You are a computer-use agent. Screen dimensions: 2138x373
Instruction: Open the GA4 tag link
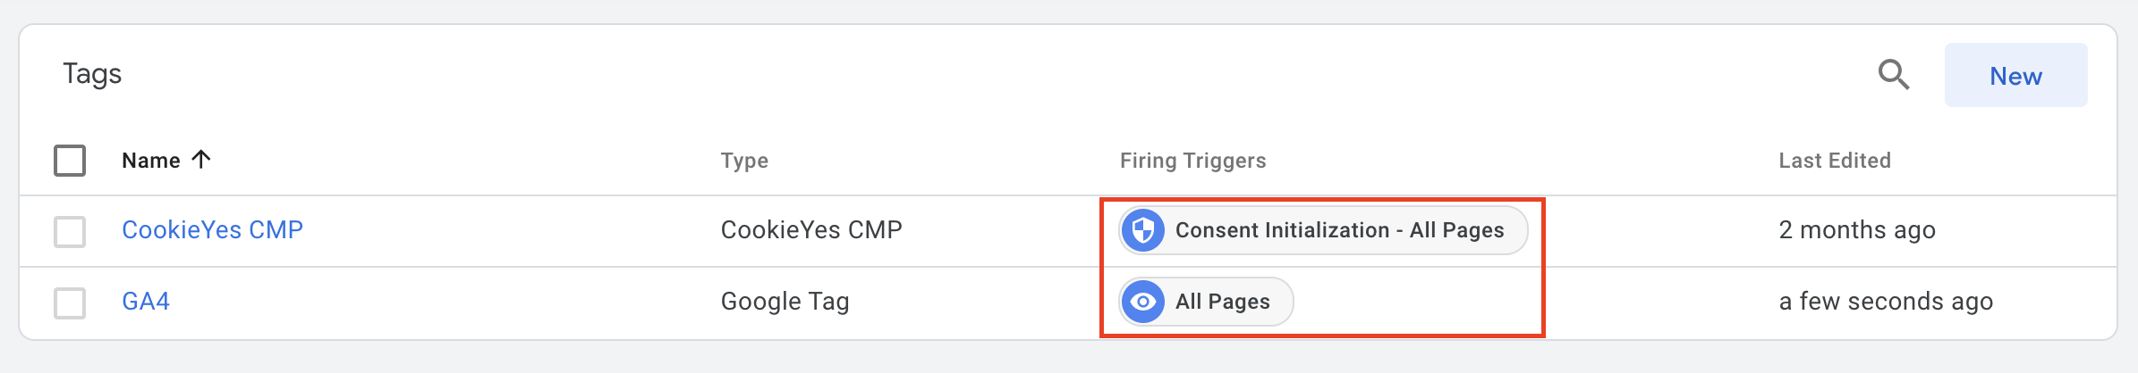[146, 302]
